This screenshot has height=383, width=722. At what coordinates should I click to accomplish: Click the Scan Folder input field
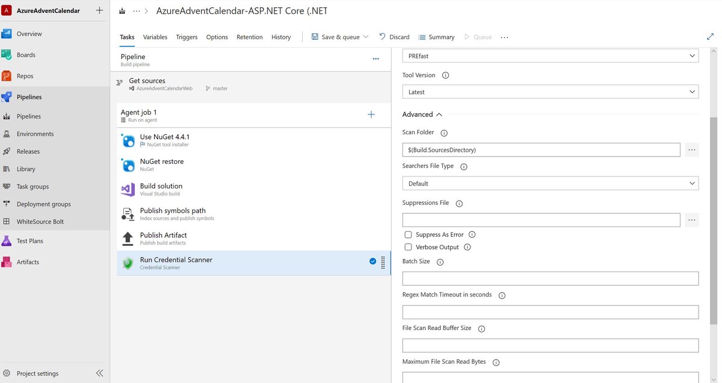coord(541,149)
